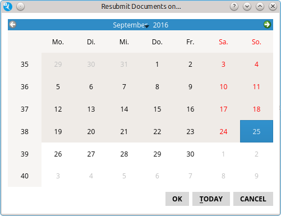
Task: Pick Sunday September 4 in week 35
Action: point(256,64)
